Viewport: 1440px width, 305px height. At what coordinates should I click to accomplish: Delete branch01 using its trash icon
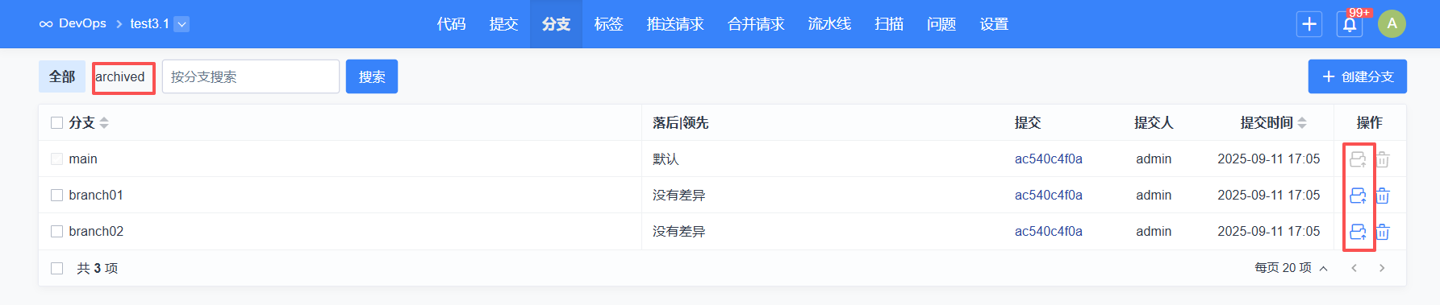point(1383,196)
